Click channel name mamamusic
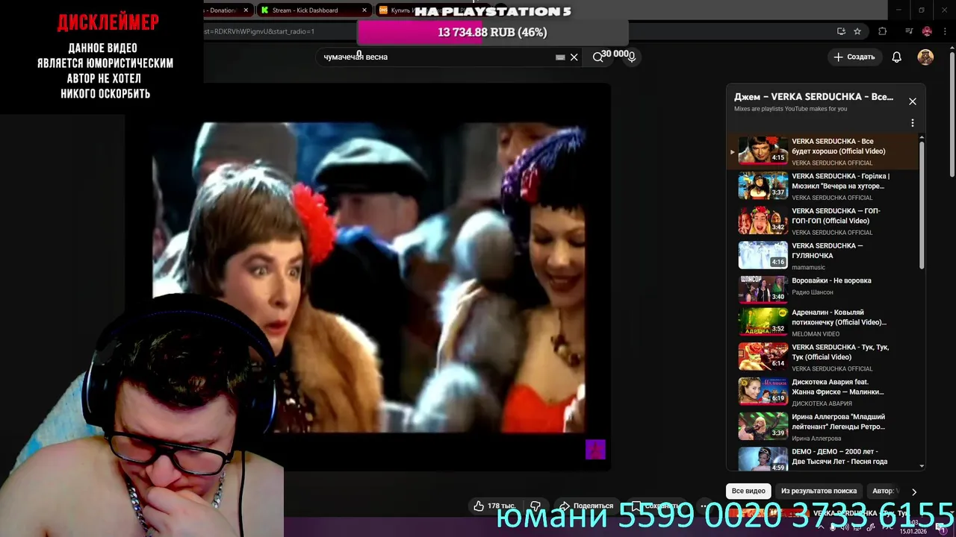The width and height of the screenshot is (956, 537). pos(808,267)
